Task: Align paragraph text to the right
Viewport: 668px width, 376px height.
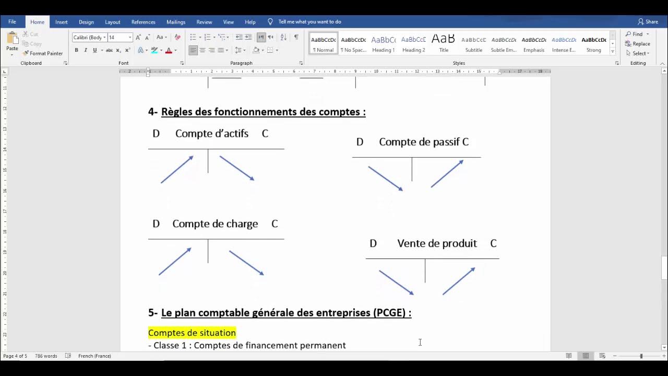Action: (211, 50)
